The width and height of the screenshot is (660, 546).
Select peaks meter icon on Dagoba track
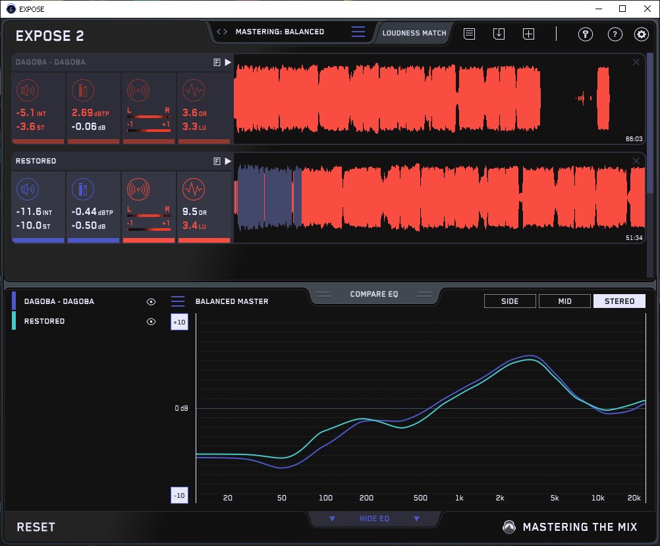click(83, 90)
